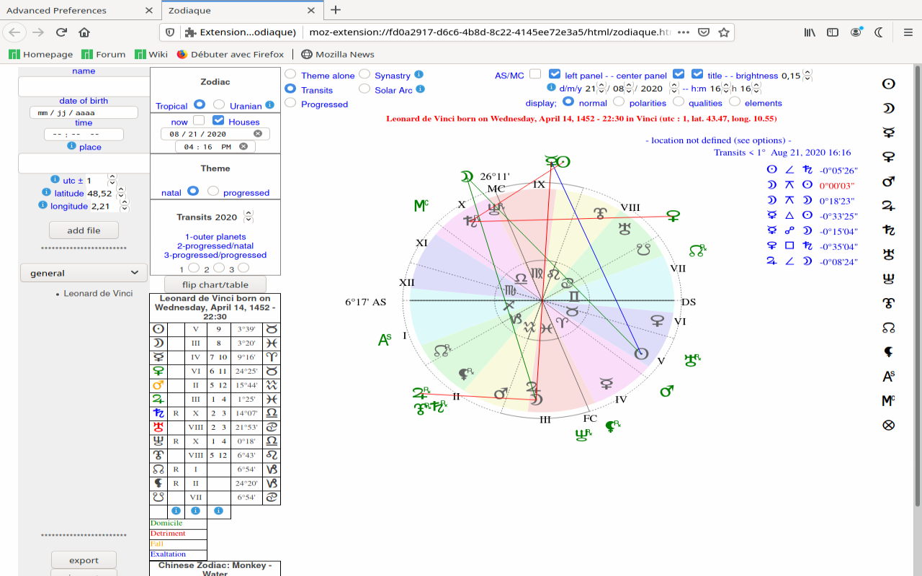Click the Part of Fortune symbol

[889, 425]
